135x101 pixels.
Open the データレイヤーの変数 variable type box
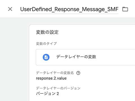85,57
